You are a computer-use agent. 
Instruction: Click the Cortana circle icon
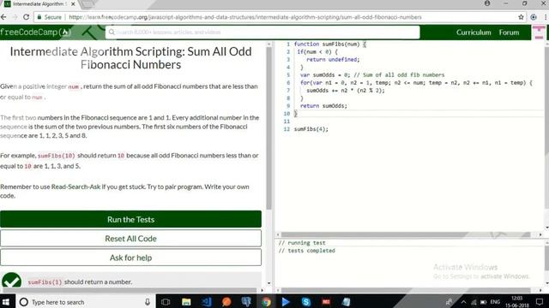tap(23, 302)
